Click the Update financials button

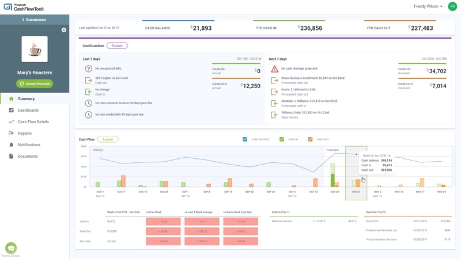click(35, 83)
